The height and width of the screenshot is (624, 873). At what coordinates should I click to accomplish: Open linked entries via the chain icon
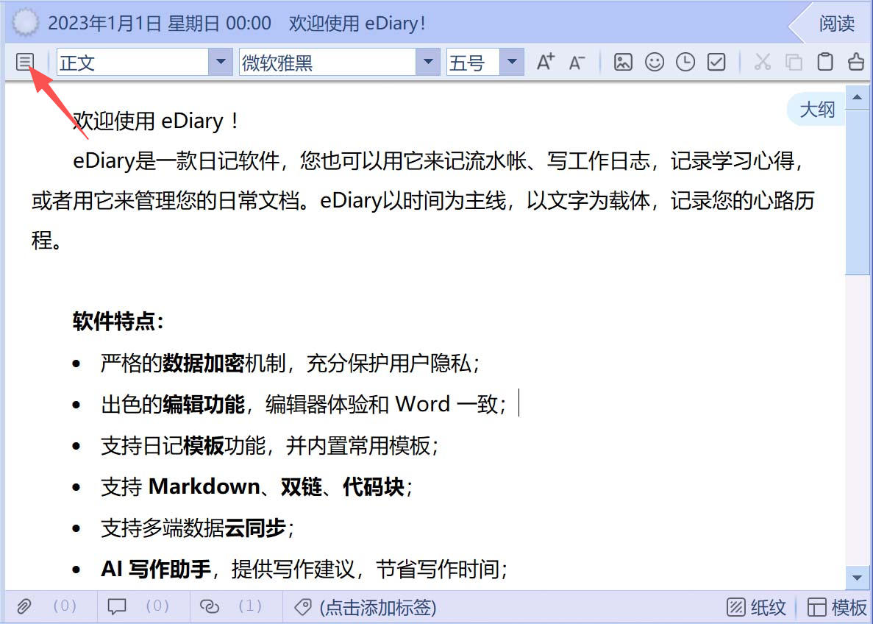[x=210, y=606]
